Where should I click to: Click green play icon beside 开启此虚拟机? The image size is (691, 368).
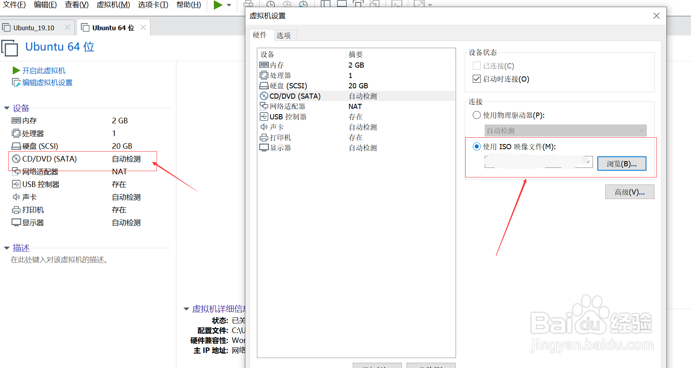tap(16, 70)
